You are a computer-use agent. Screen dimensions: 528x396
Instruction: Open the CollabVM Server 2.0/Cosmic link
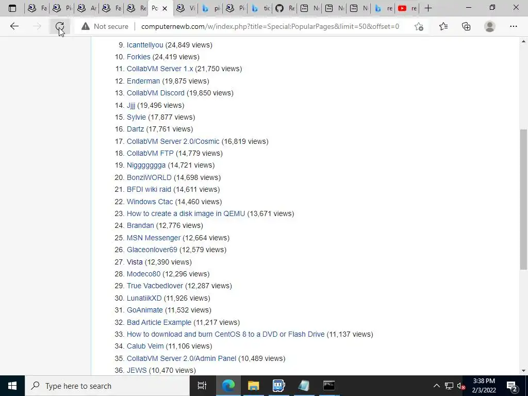coord(173,141)
